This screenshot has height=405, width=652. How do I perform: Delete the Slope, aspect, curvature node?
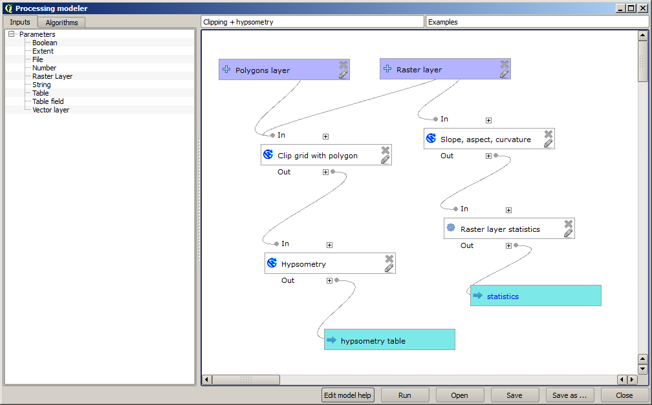click(549, 134)
